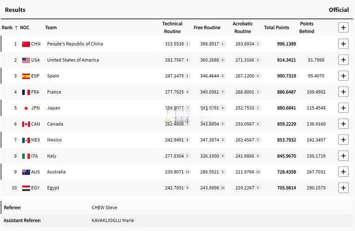
Task: Open Spain's result details plus button
Action: [x=343, y=76]
